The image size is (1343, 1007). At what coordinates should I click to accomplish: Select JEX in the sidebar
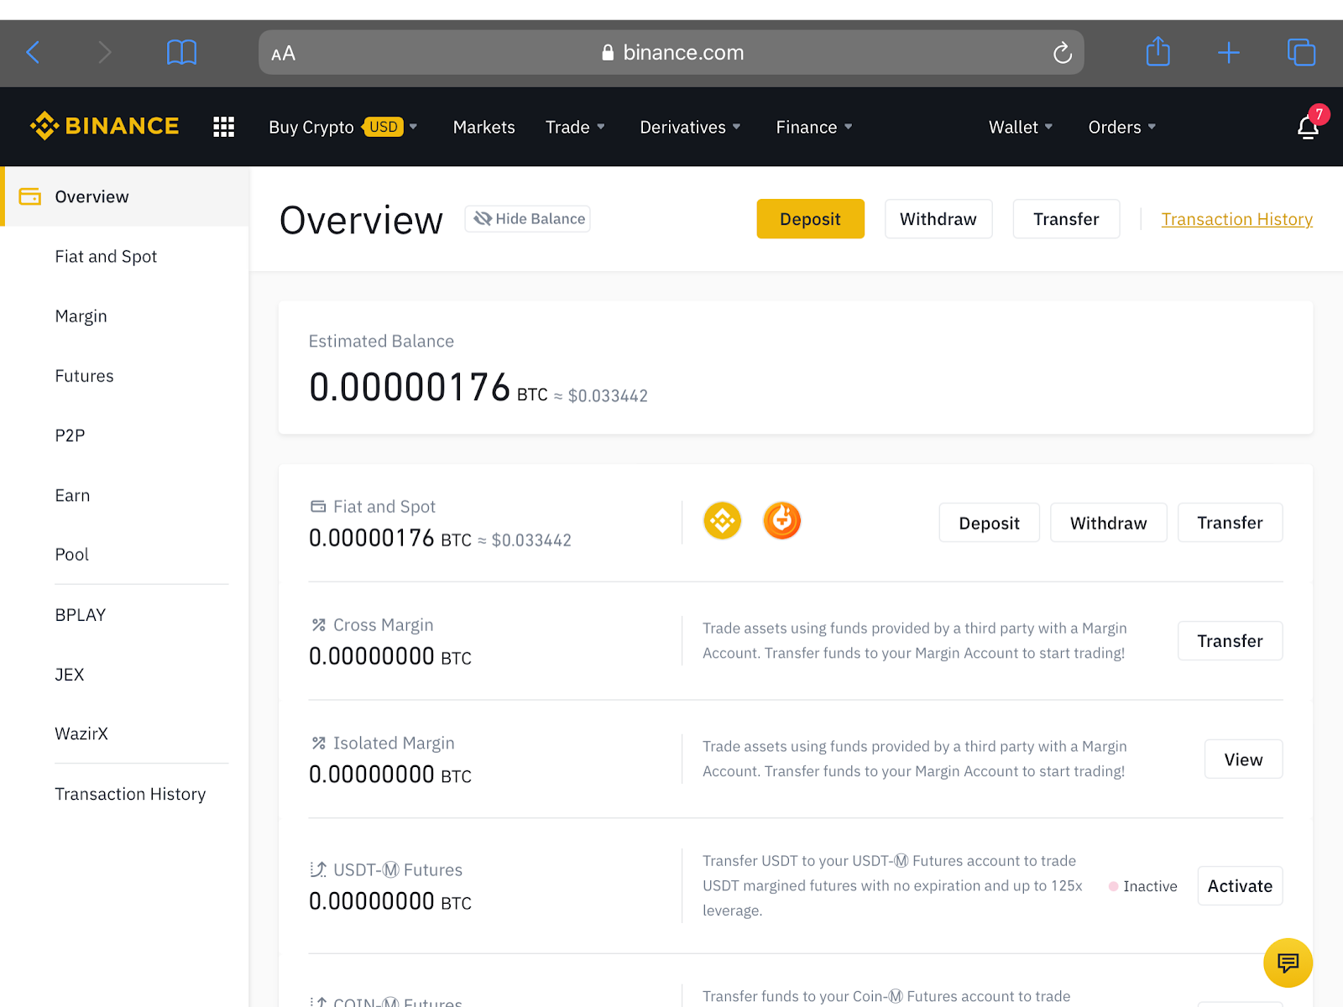point(69,675)
